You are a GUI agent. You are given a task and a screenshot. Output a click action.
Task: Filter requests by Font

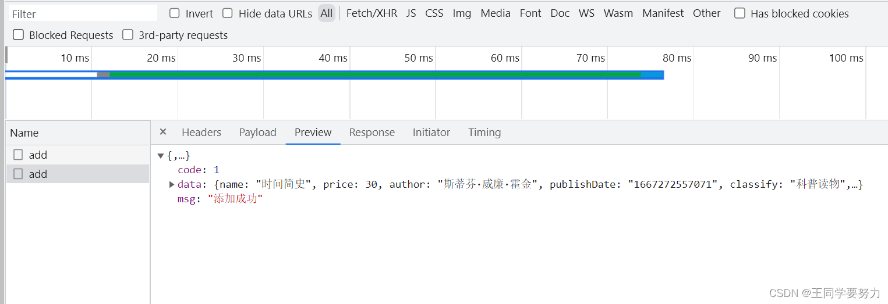530,13
